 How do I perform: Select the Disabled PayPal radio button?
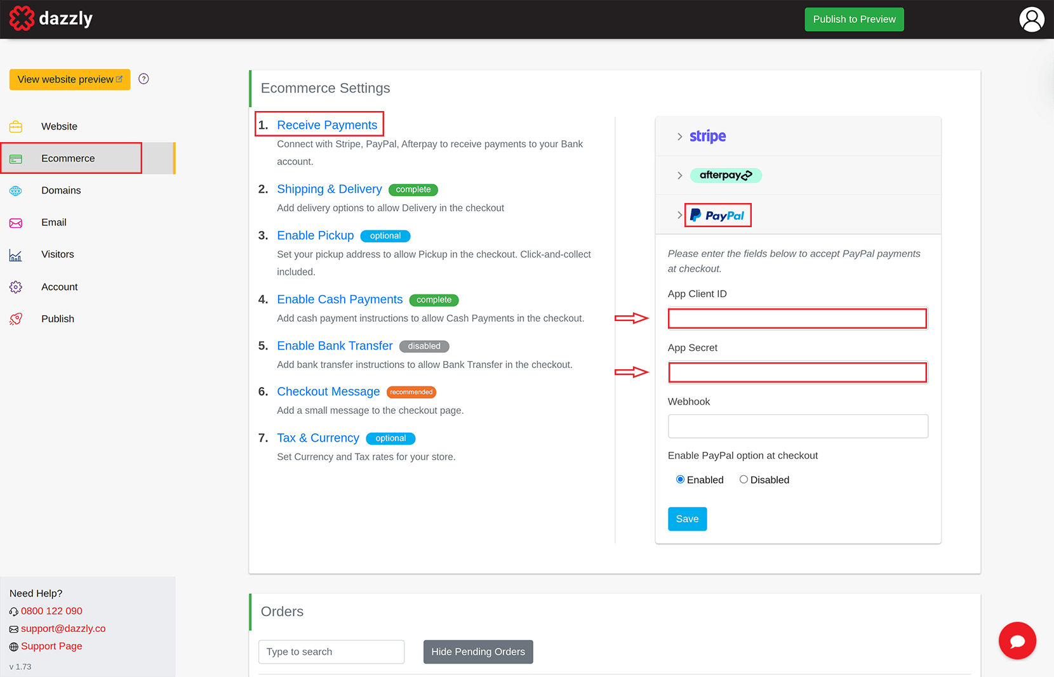click(x=744, y=480)
